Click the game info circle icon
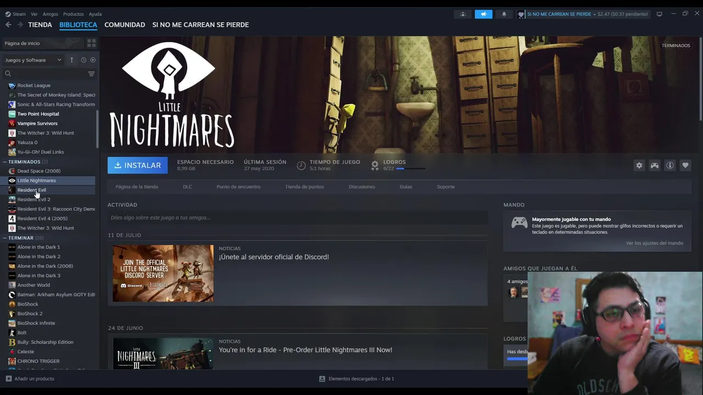This screenshot has height=395, width=703. tap(670, 165)
